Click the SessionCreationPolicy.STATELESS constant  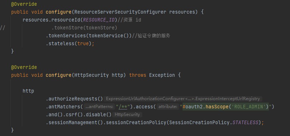click(213, 122)
